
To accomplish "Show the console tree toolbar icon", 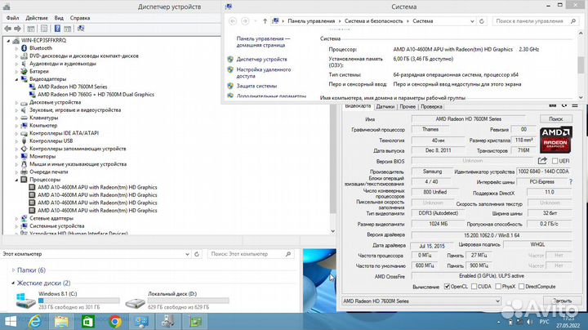I will point(31,29).
